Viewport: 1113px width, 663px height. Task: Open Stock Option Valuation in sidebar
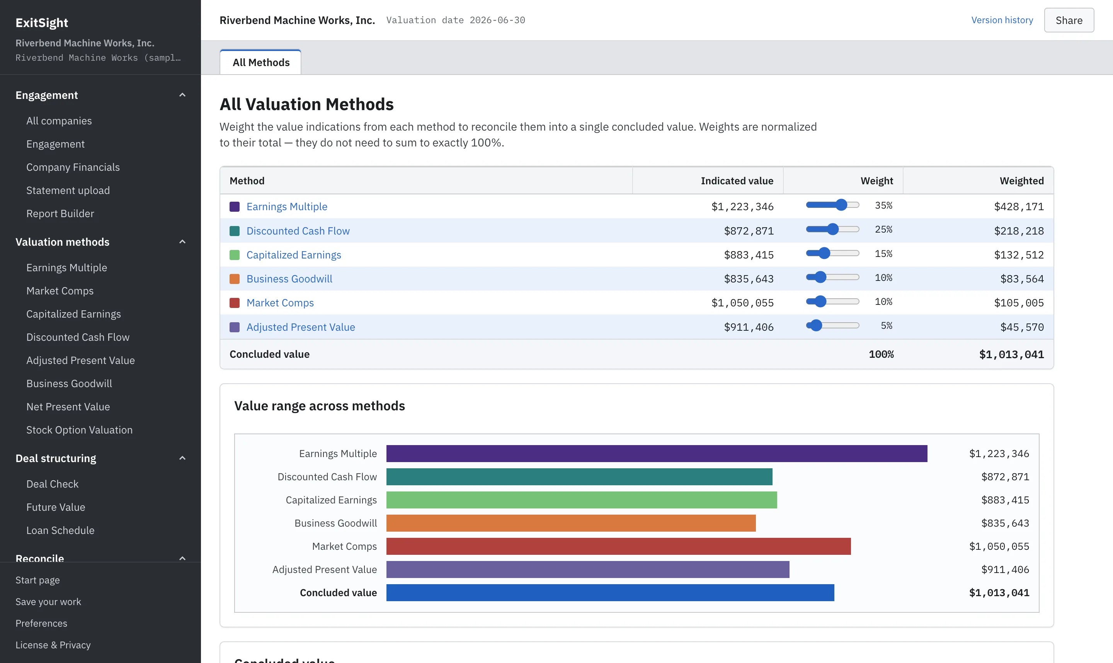click(80, 430)
